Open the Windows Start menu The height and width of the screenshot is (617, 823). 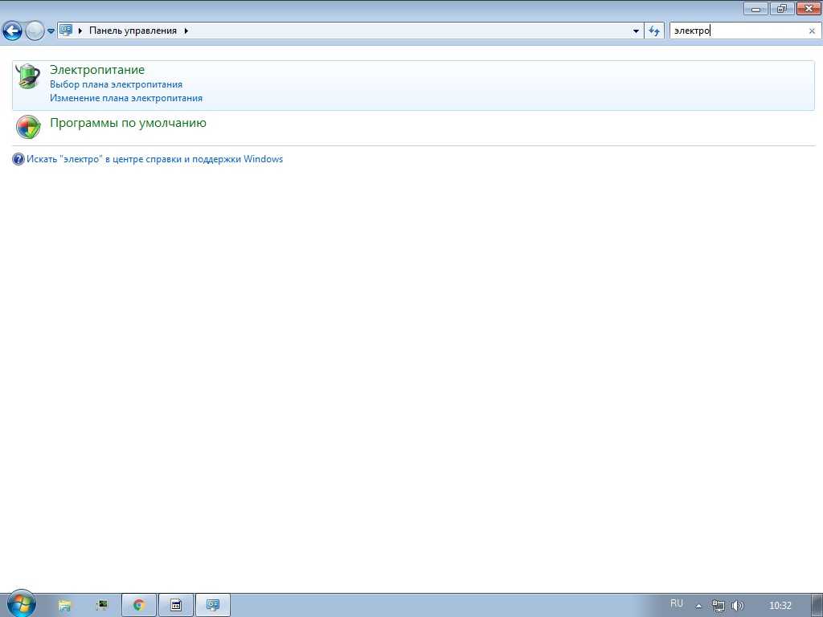coord(22,604)
